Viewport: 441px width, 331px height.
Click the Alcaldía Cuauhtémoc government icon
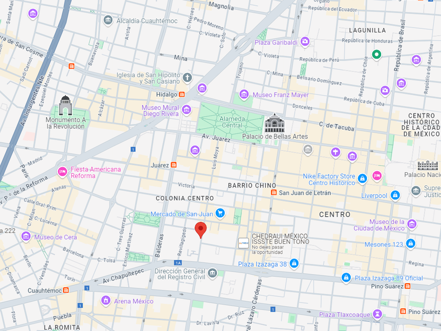(x=108, y=20)
